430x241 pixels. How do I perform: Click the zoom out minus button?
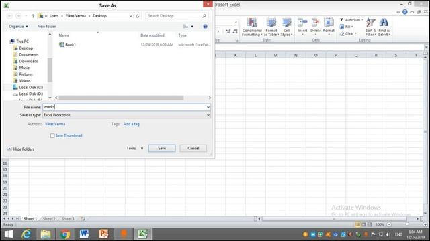pyautogui.click(x=389, y=224)
